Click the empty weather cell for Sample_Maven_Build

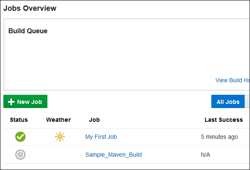click(x=58, y=155)
